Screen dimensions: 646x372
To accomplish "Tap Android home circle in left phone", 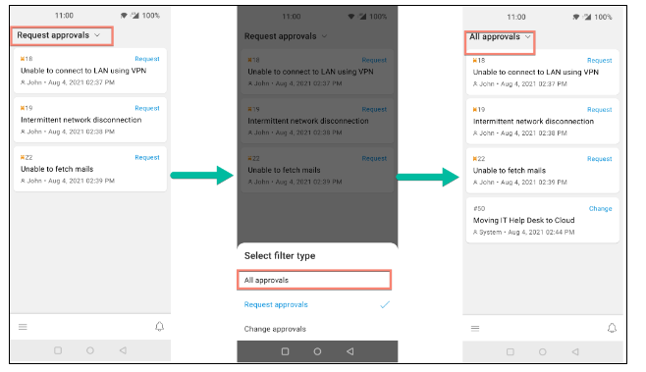I will (90, 350).
